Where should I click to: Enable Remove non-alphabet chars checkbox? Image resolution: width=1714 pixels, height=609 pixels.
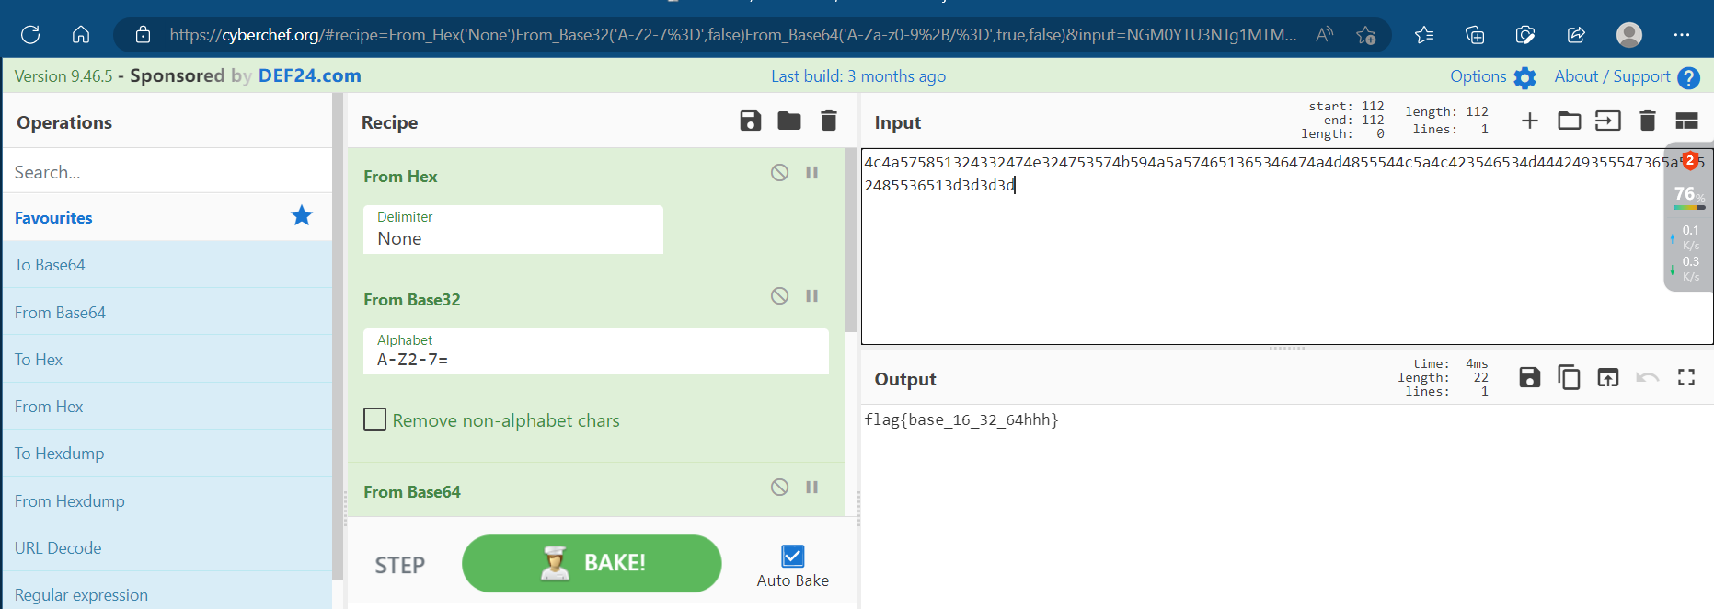[x=375, y=419]
